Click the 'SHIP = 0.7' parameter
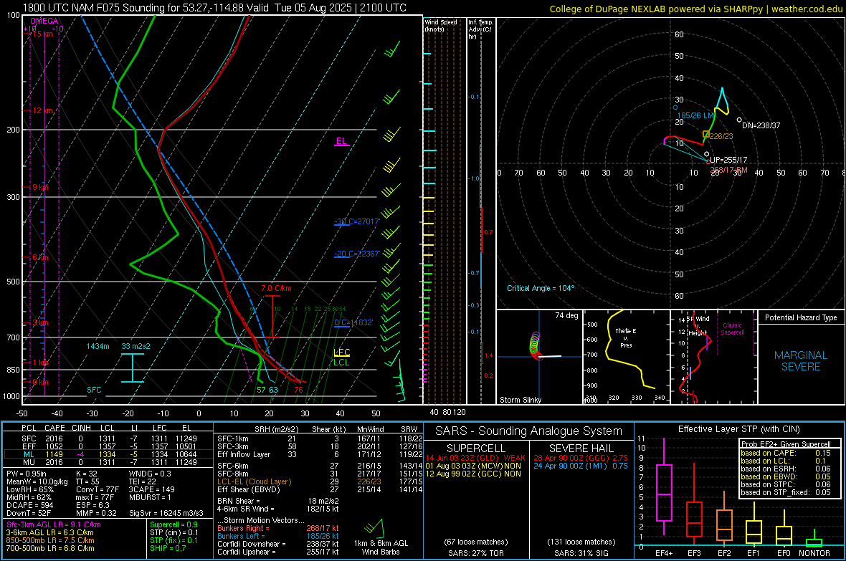846x561 pixels. [168, 548]
